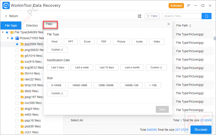Filter by Picture file type

pyautogui.click(x=121, y=42)
